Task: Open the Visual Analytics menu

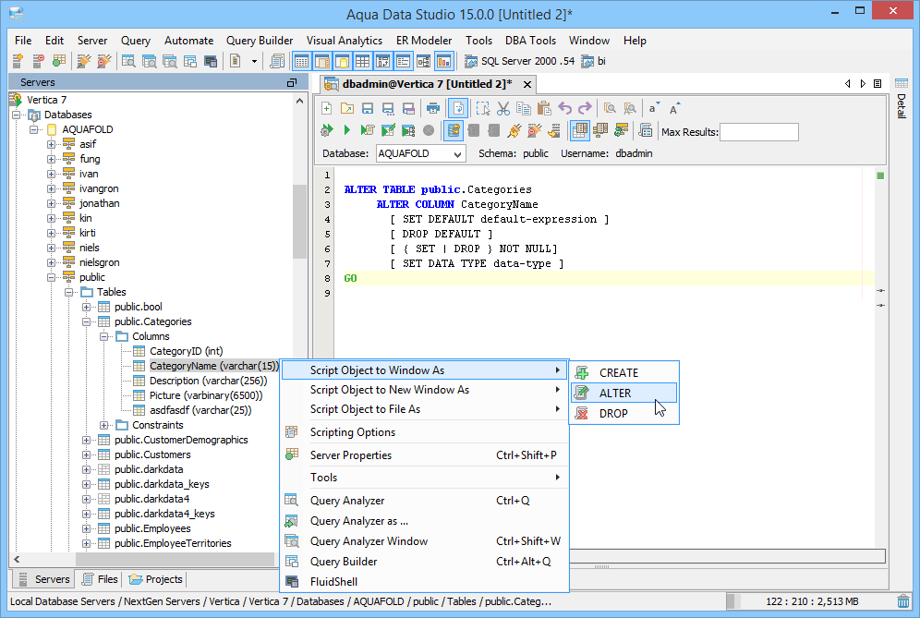Action: (x=345, y=41)
